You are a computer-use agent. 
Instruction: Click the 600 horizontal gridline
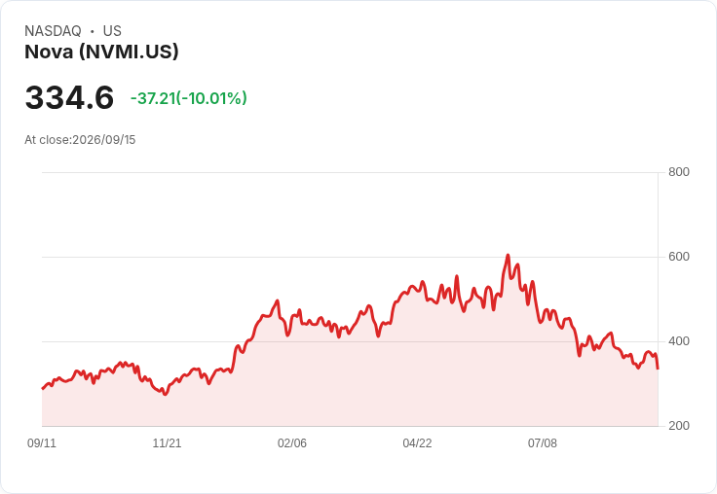[350, 257]
